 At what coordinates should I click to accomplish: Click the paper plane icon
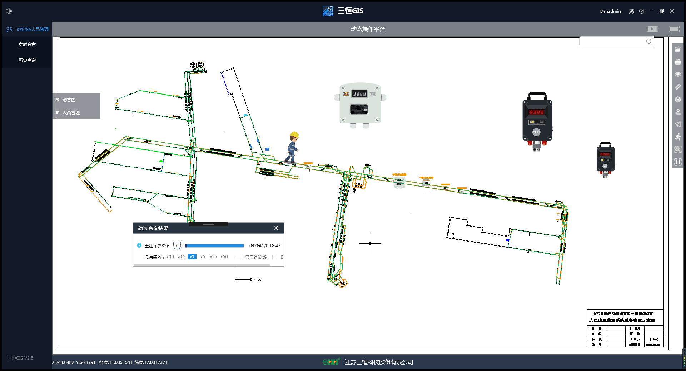pos(677,124)
